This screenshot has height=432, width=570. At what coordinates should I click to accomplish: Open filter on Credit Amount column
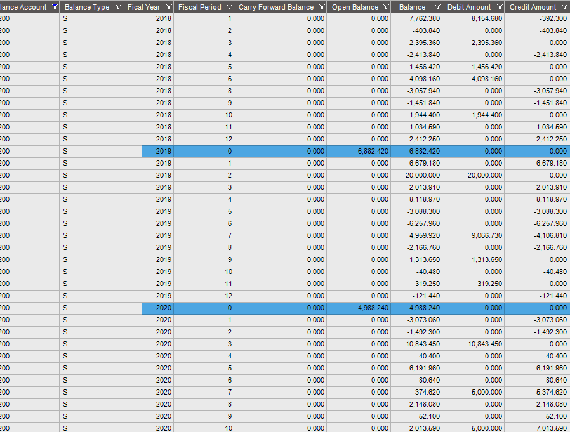pos(564,6)
